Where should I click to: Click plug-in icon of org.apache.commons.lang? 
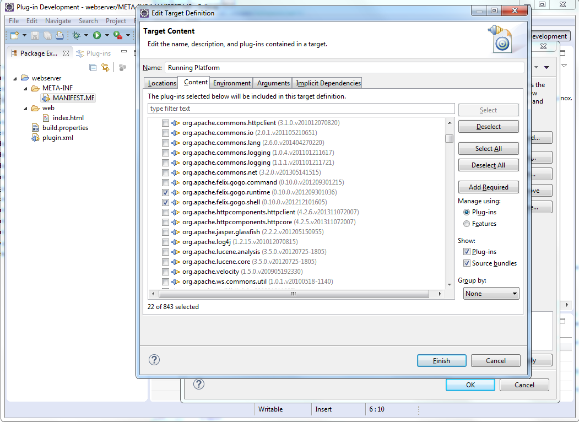pyautogui.click(x=176, y=143)
